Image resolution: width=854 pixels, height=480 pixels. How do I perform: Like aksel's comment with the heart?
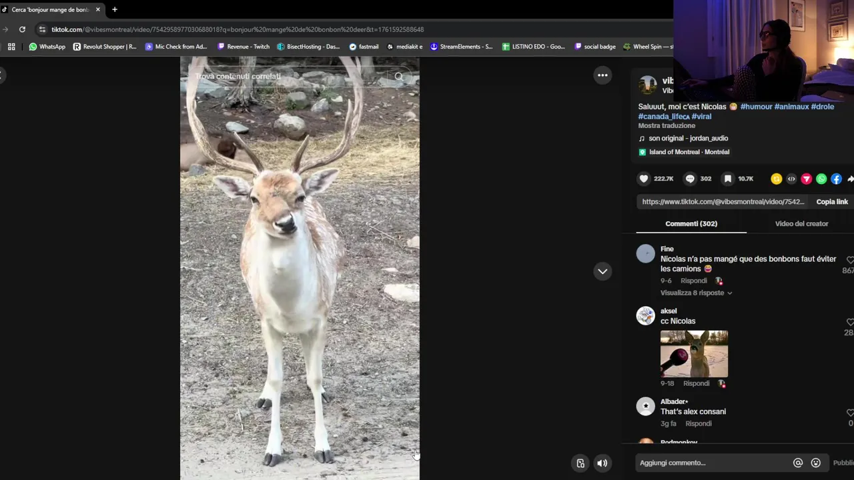tap(850, 322)
